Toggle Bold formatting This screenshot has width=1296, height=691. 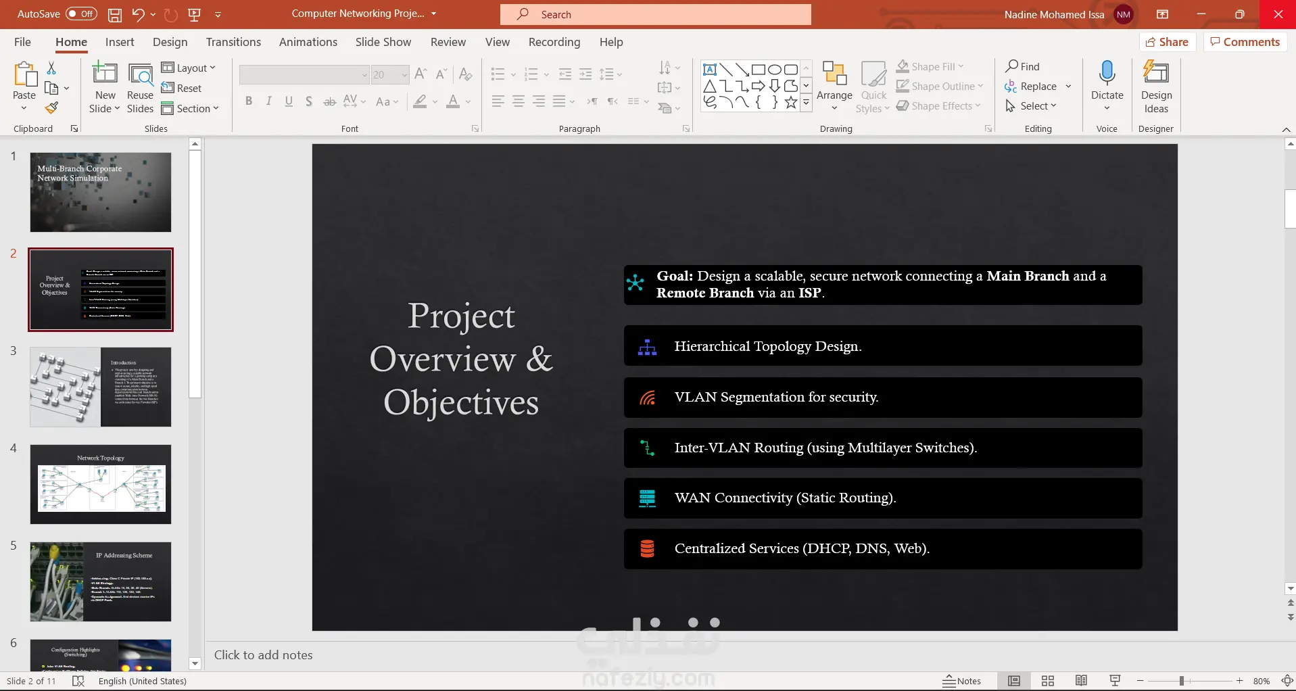tap(249, 101)
